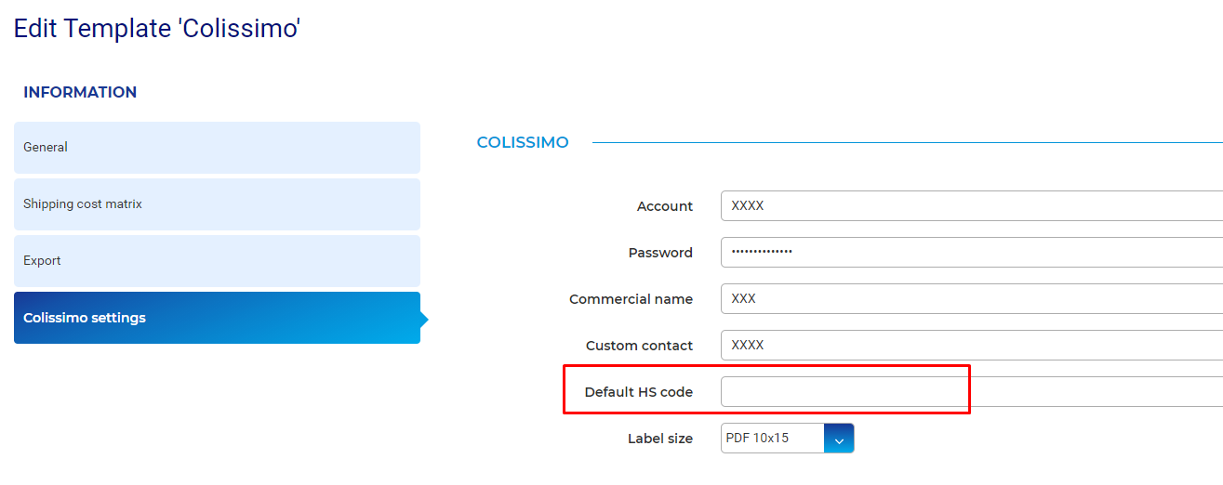Focus the Account input field
This screenshot has height=485, width=1223.
tap(972, 206)
